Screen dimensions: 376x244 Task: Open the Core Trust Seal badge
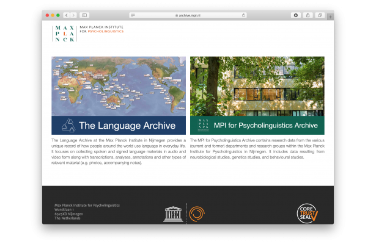pyautogui.click(x=307, y=213)
